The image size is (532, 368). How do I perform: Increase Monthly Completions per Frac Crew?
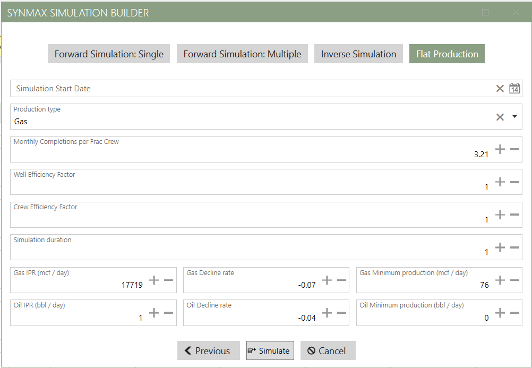(500, 149)
